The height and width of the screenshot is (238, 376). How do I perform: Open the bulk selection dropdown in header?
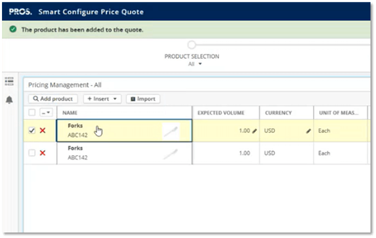[x=45, y=113]
